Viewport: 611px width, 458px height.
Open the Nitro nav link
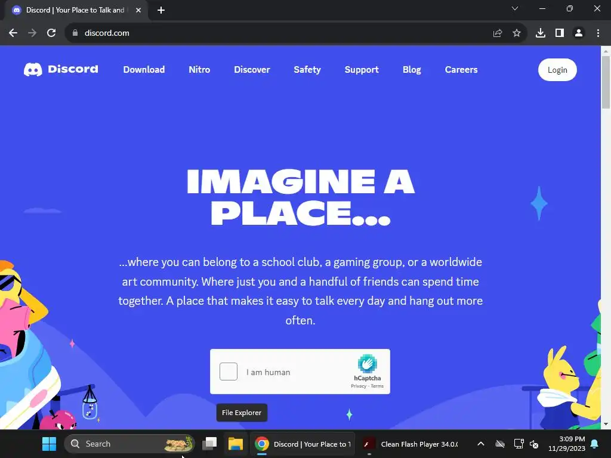pyautogui.click(x=199, y=70)
